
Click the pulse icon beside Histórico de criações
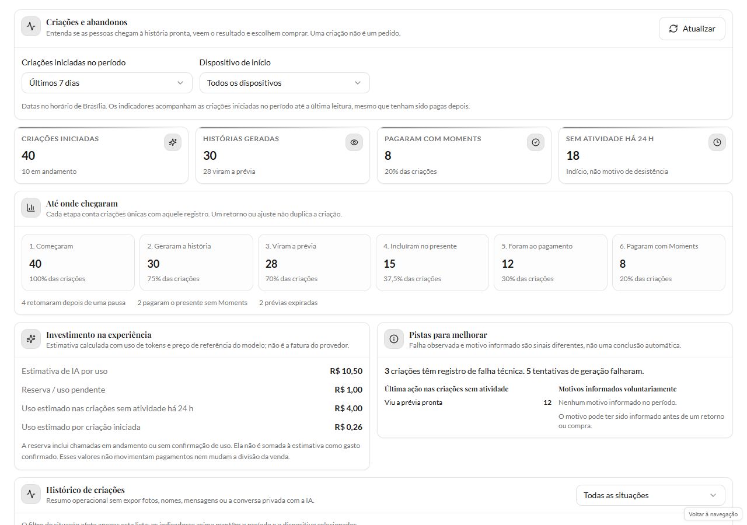click(x=31, y=495)
